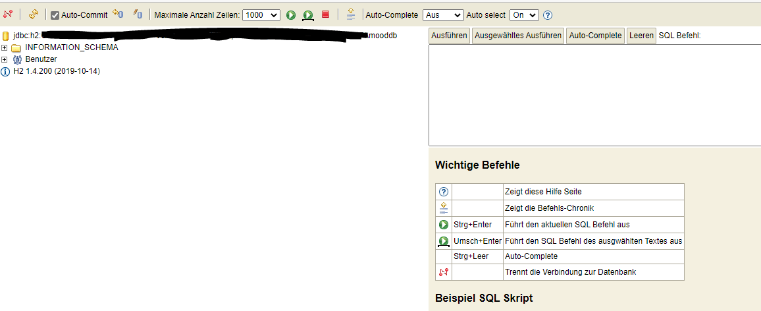Expand the Benutzer tree node
The image size is (761, 311).
click(5, 59)
